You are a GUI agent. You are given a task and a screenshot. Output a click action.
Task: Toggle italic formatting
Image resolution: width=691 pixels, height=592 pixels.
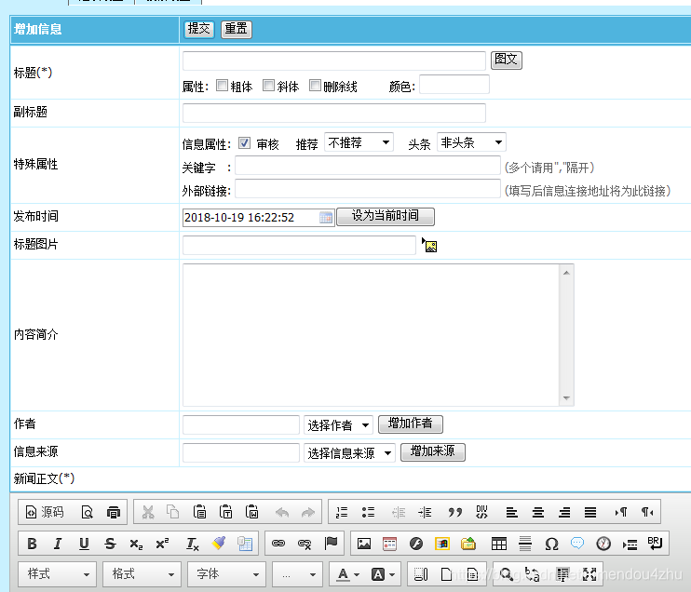(58, 544)
